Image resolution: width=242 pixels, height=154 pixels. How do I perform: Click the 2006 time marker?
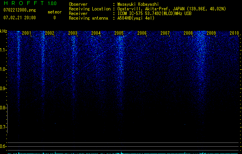click(142, 33)
